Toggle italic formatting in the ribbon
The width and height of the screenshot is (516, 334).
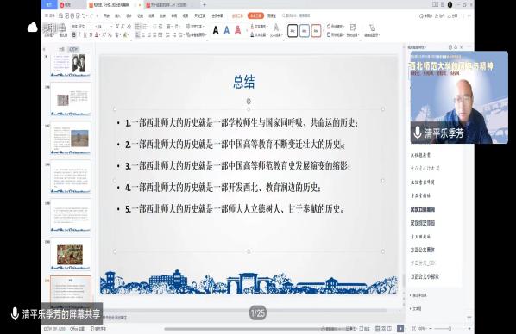pyautogui.click(x=79, y=34)
